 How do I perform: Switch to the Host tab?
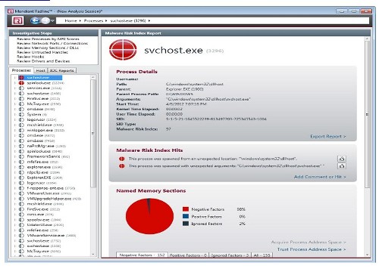tap(40, 71)
